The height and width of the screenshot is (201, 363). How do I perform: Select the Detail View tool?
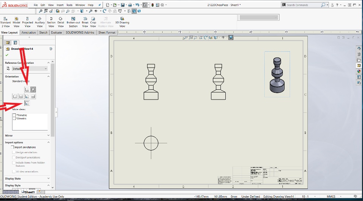[61, 22]
